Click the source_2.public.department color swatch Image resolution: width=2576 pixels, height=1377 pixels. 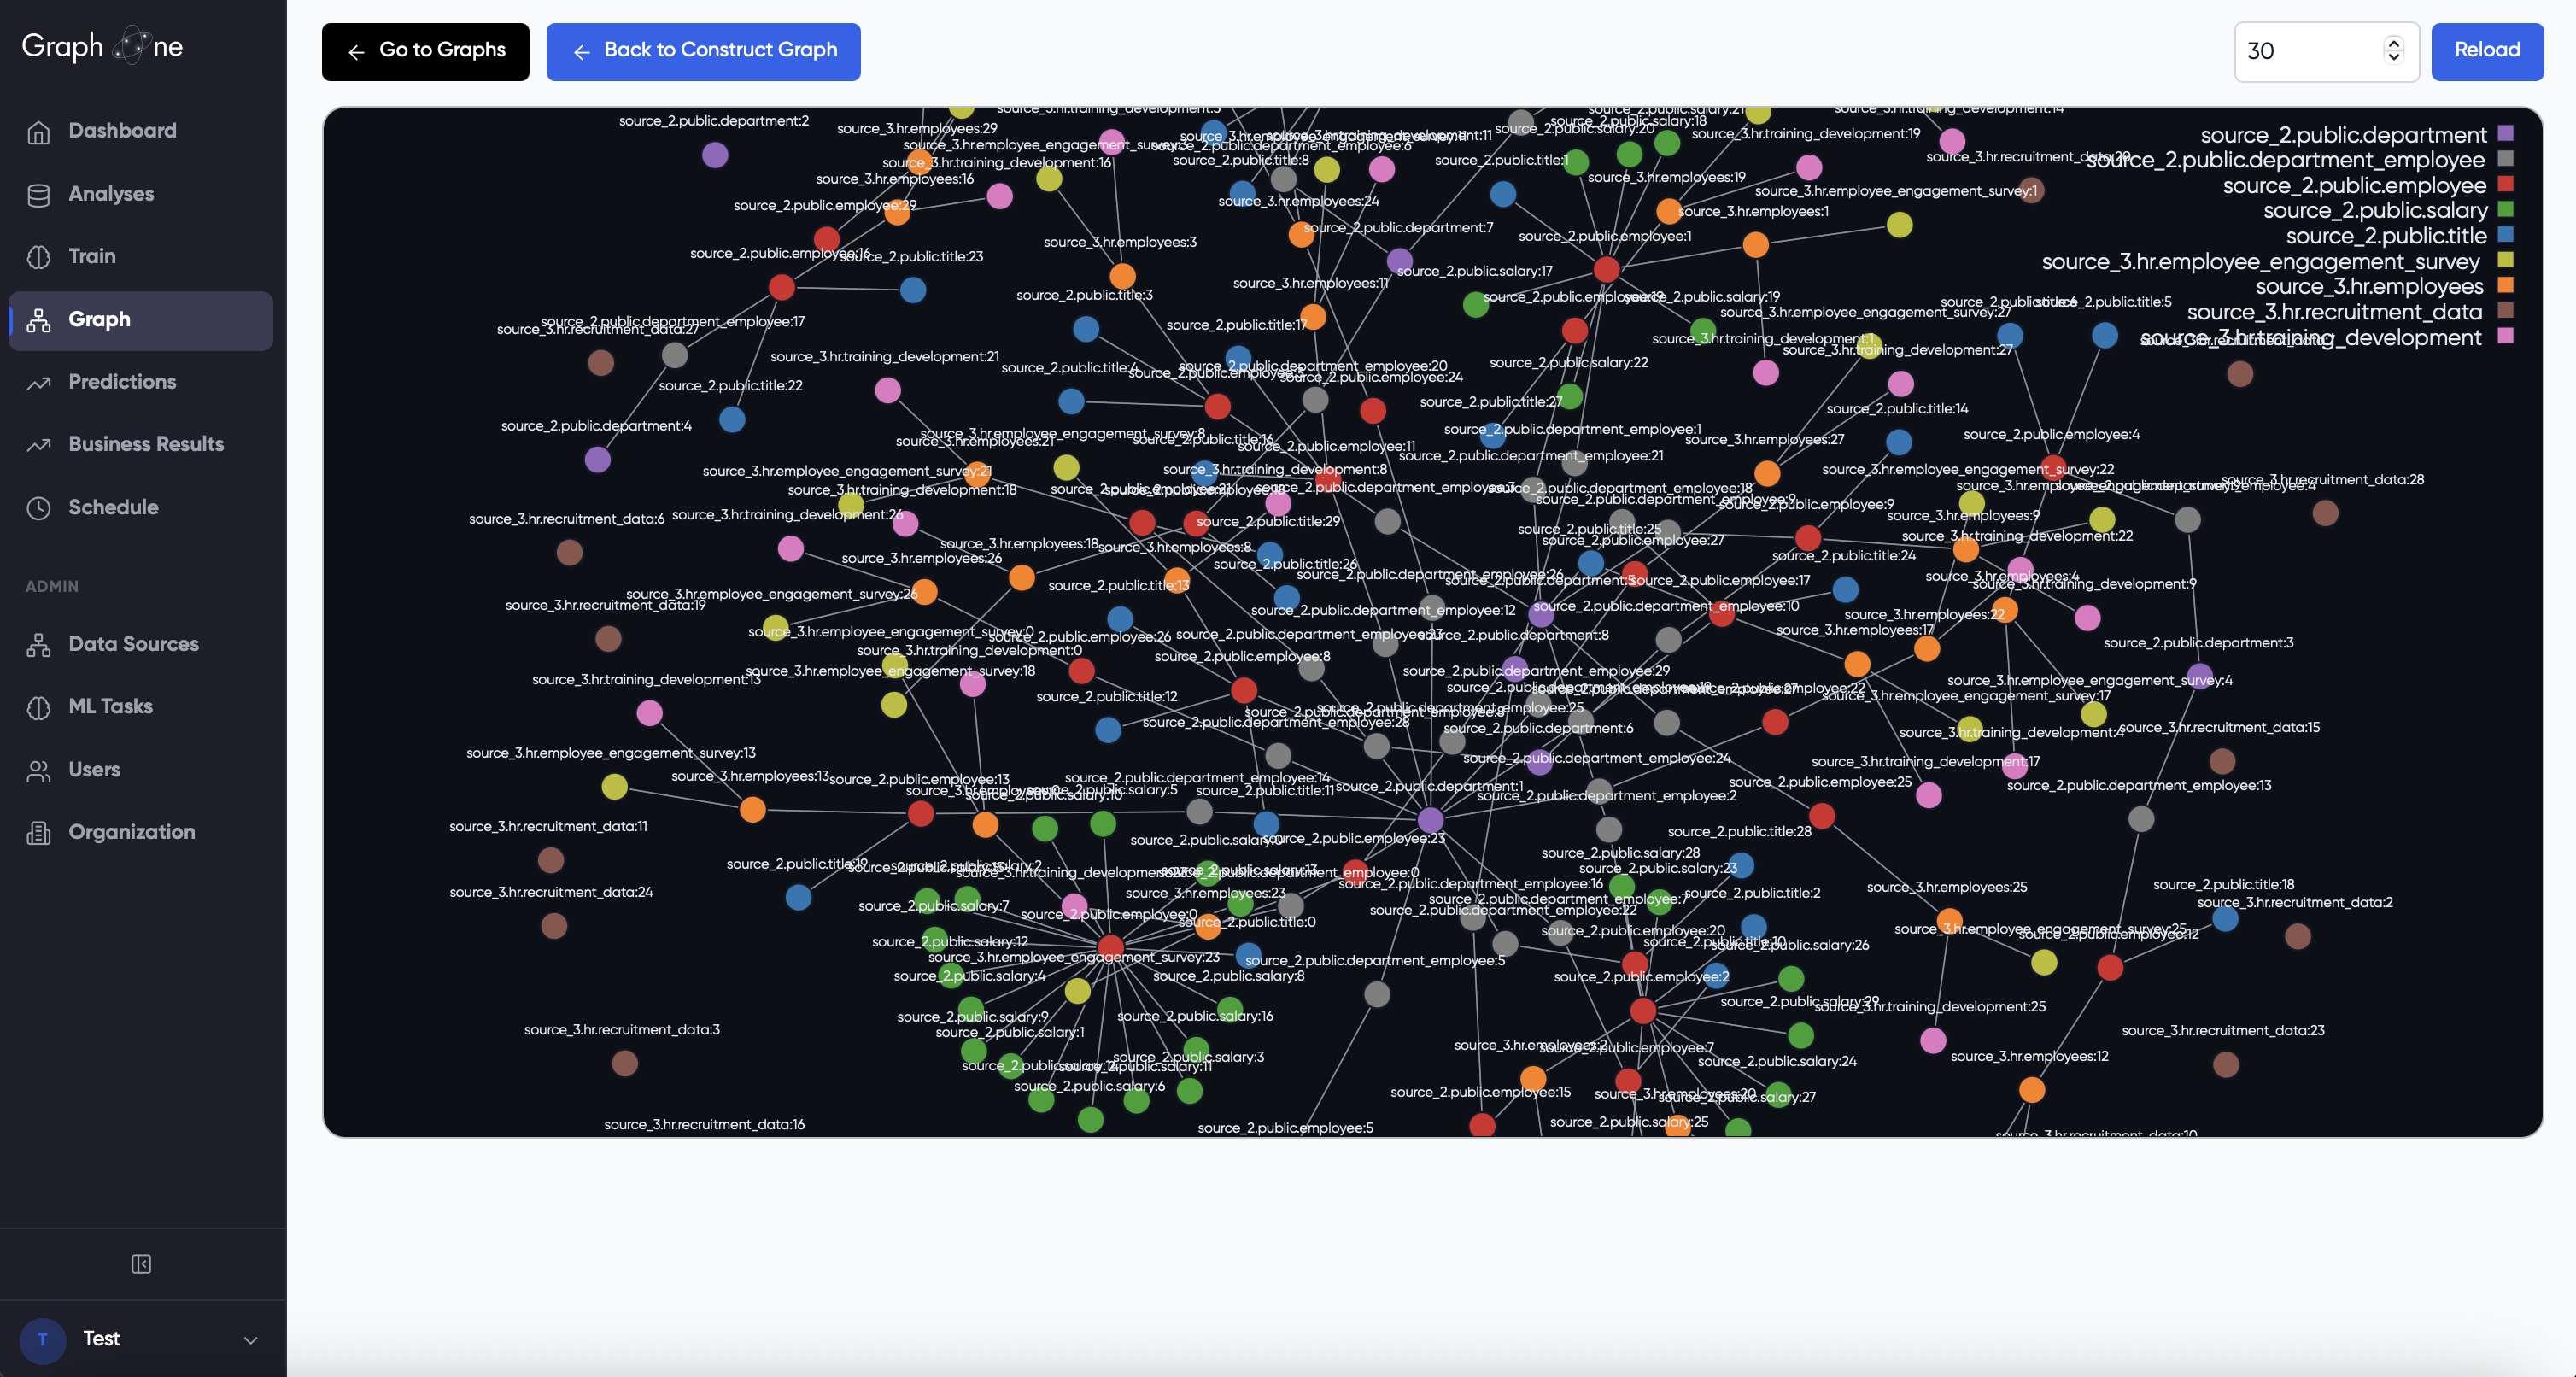pos(2505,133)
